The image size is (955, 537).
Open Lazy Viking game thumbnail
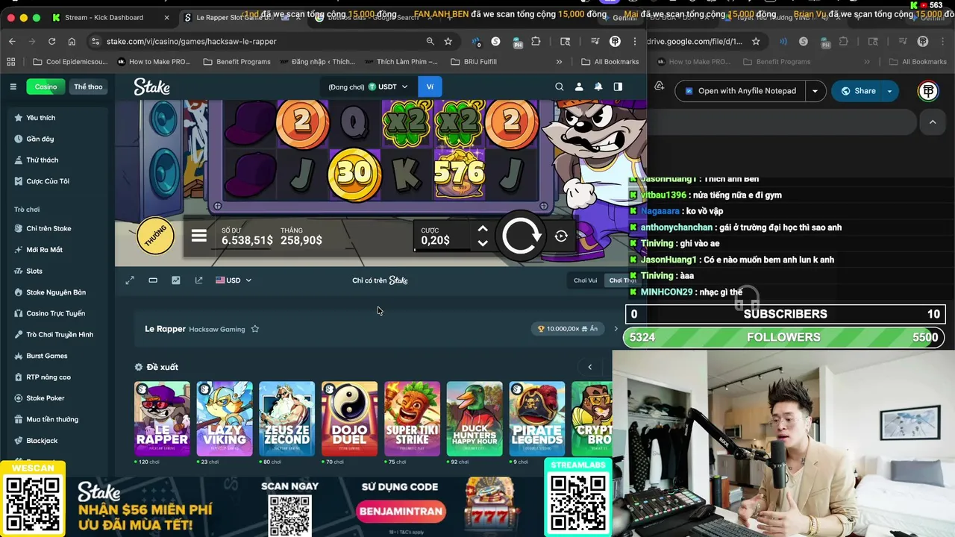[225, 418]
